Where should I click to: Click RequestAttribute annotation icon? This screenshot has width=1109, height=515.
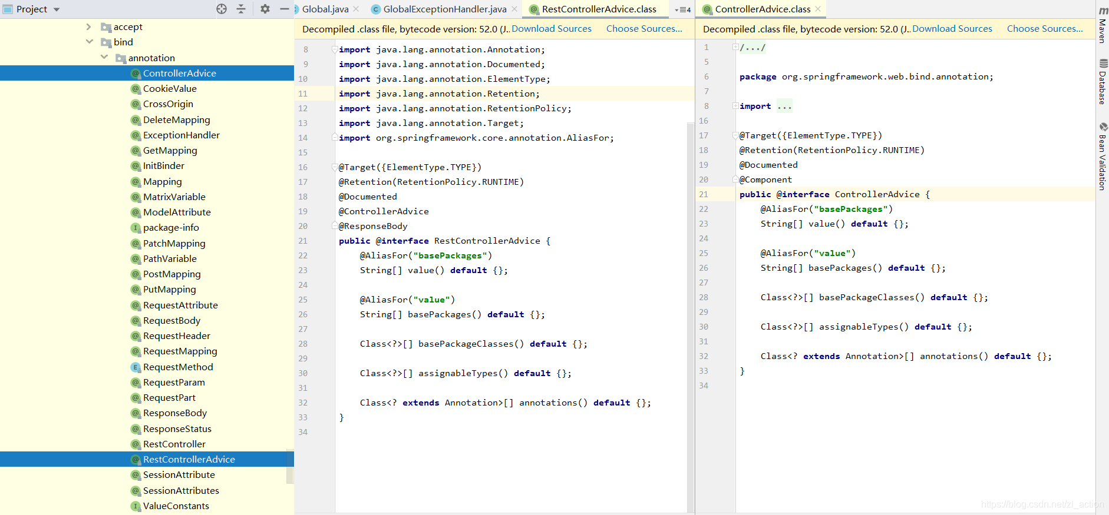136,305
